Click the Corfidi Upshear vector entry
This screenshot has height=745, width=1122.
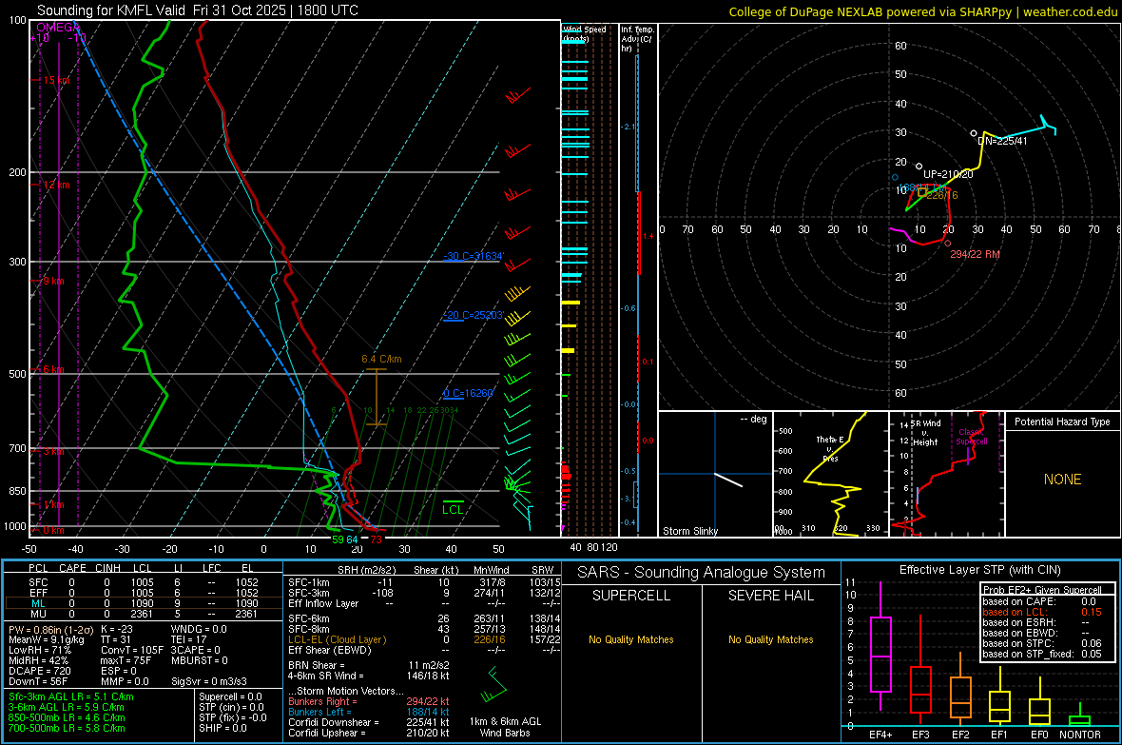(x=369, y=733)
